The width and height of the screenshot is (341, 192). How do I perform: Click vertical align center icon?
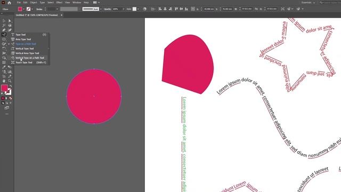click(181, 9)
